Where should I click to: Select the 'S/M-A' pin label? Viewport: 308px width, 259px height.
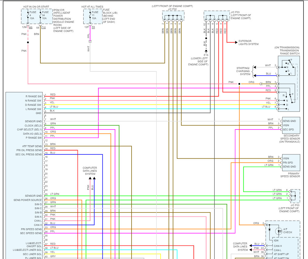[x=38, y=217]
